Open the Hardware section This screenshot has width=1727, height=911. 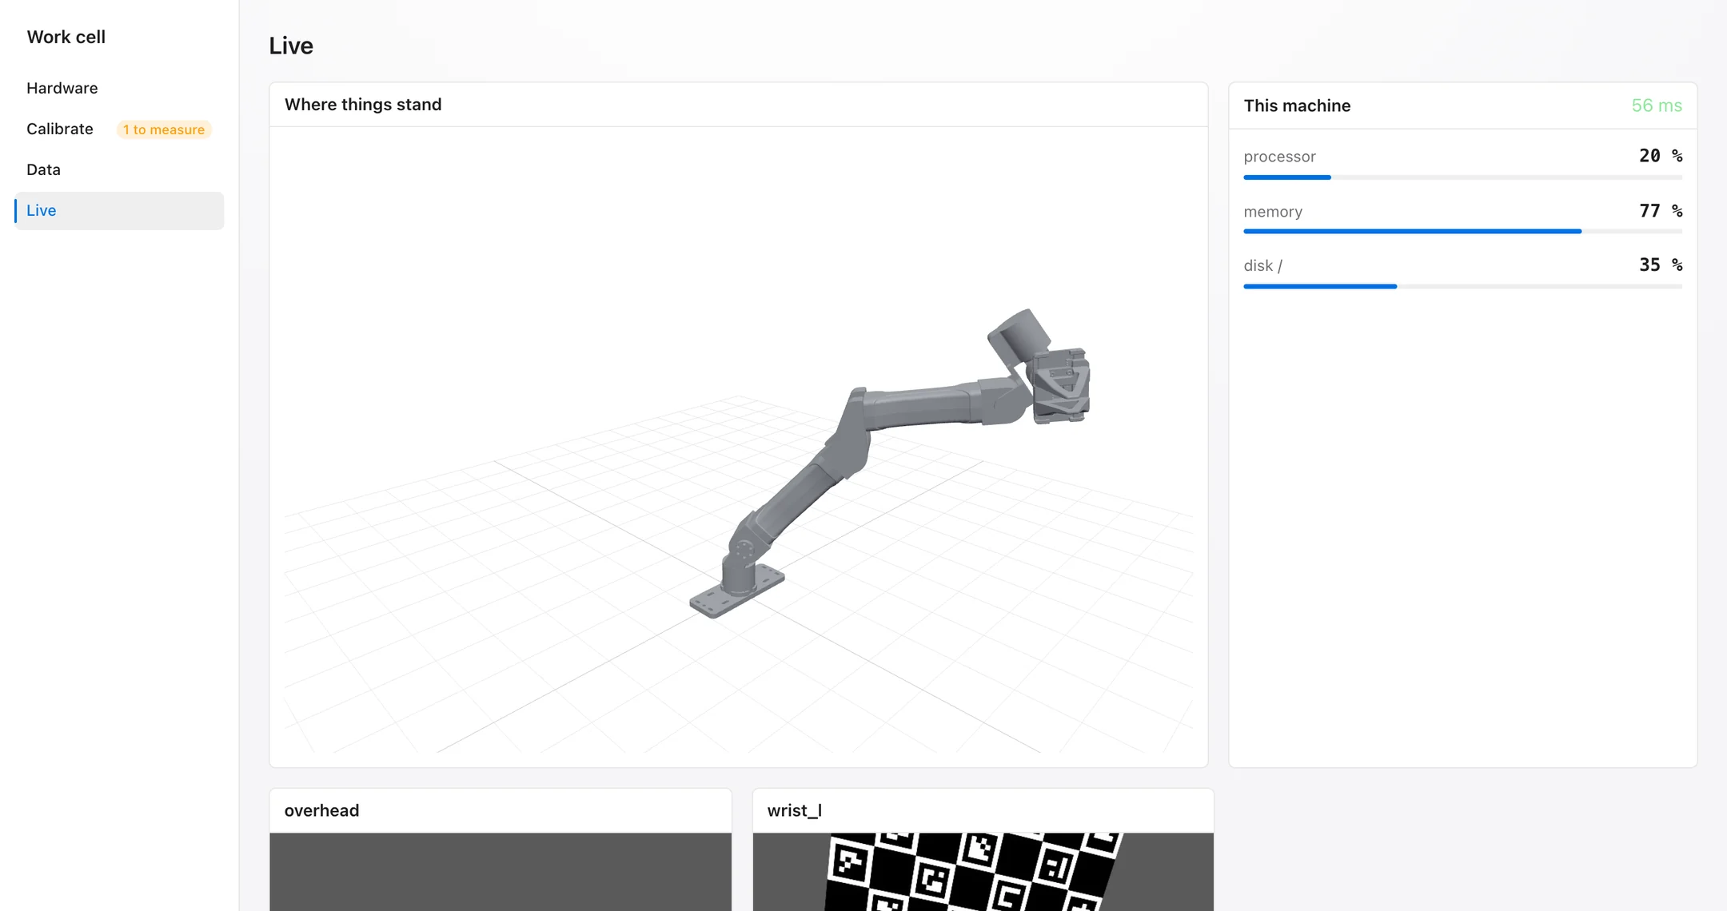[x=119, y=88]
